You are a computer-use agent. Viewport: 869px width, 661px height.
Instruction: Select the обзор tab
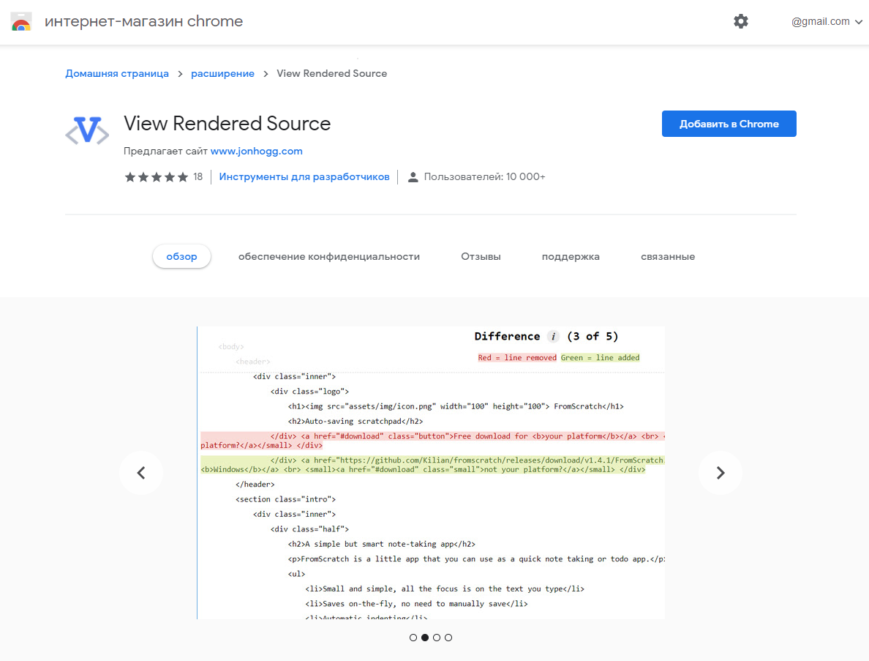[181, 256]
